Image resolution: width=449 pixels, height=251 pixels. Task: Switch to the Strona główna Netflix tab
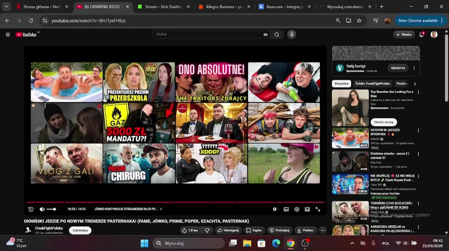(42, 7)
